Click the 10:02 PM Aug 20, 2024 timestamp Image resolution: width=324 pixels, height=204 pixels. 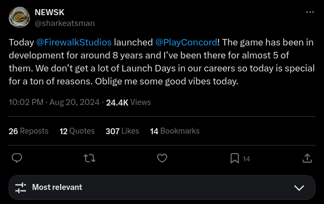click(54, 102)
